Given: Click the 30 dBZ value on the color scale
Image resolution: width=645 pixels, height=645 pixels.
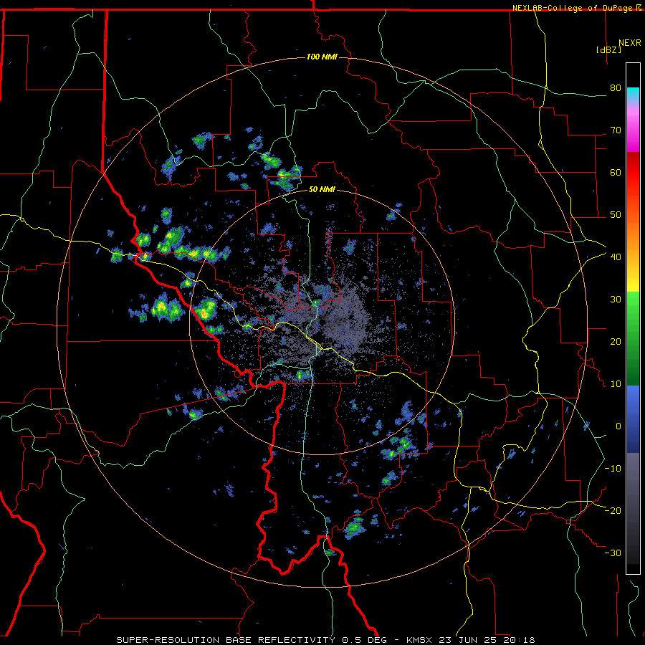Looking at the screenshot, I should [616, 300].
